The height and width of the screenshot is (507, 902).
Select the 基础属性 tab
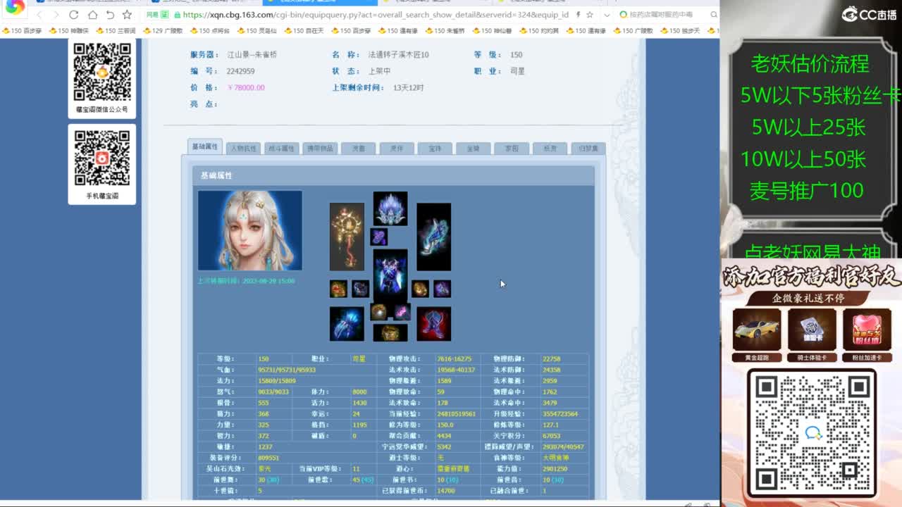[205, 146]
